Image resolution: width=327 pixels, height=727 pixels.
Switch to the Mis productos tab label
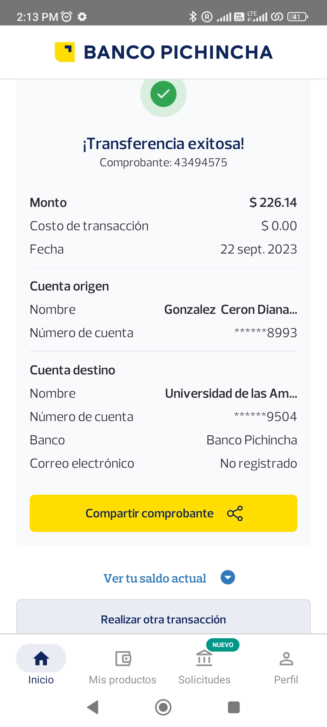point(123,680)
